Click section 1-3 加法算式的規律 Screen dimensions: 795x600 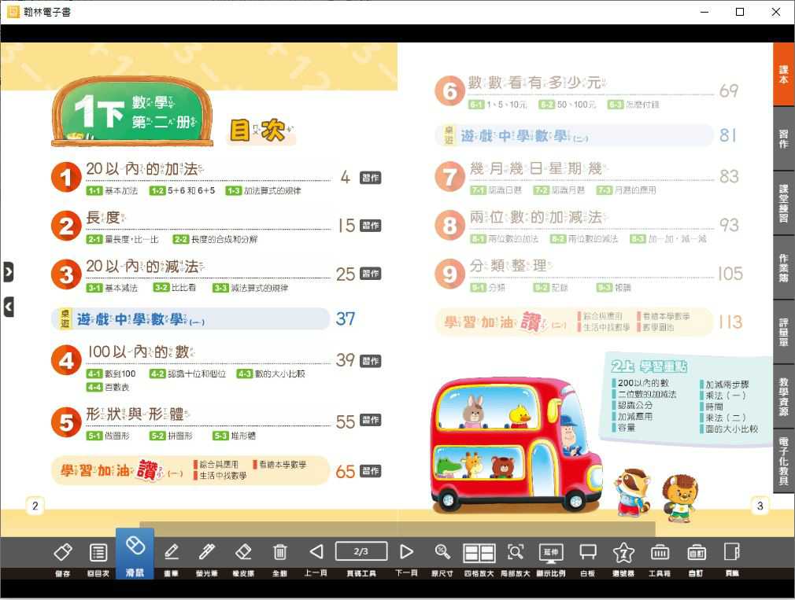[x=263, y=191]
